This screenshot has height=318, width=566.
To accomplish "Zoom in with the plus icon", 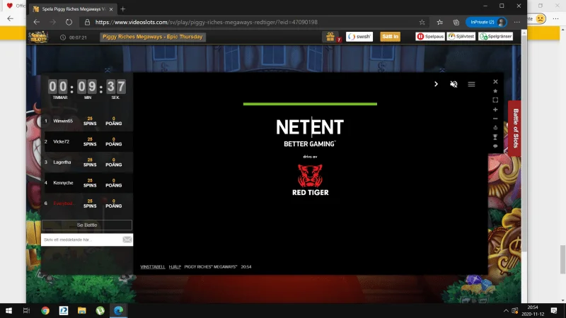I will click(495, 110).
